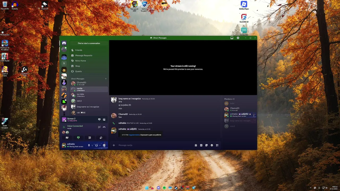This screenshot has width=340, height=191.
Task: Open the Discord inbox icon
Action: click(232, 38)
